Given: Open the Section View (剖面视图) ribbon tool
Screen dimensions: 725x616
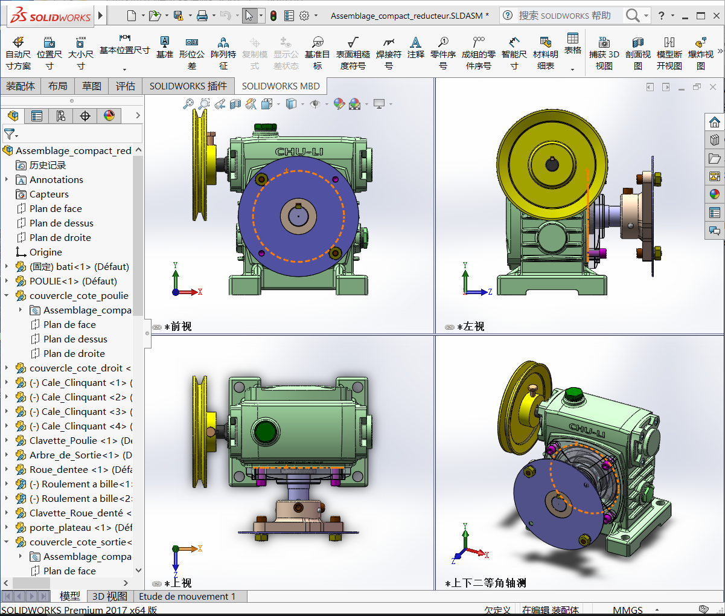Looking at the screenshot, I should [638, 53].
